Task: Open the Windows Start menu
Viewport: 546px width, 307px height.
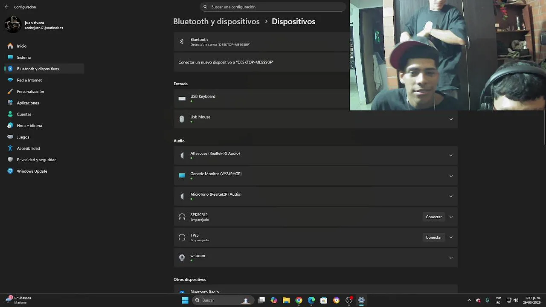Action: coord(185,300)
